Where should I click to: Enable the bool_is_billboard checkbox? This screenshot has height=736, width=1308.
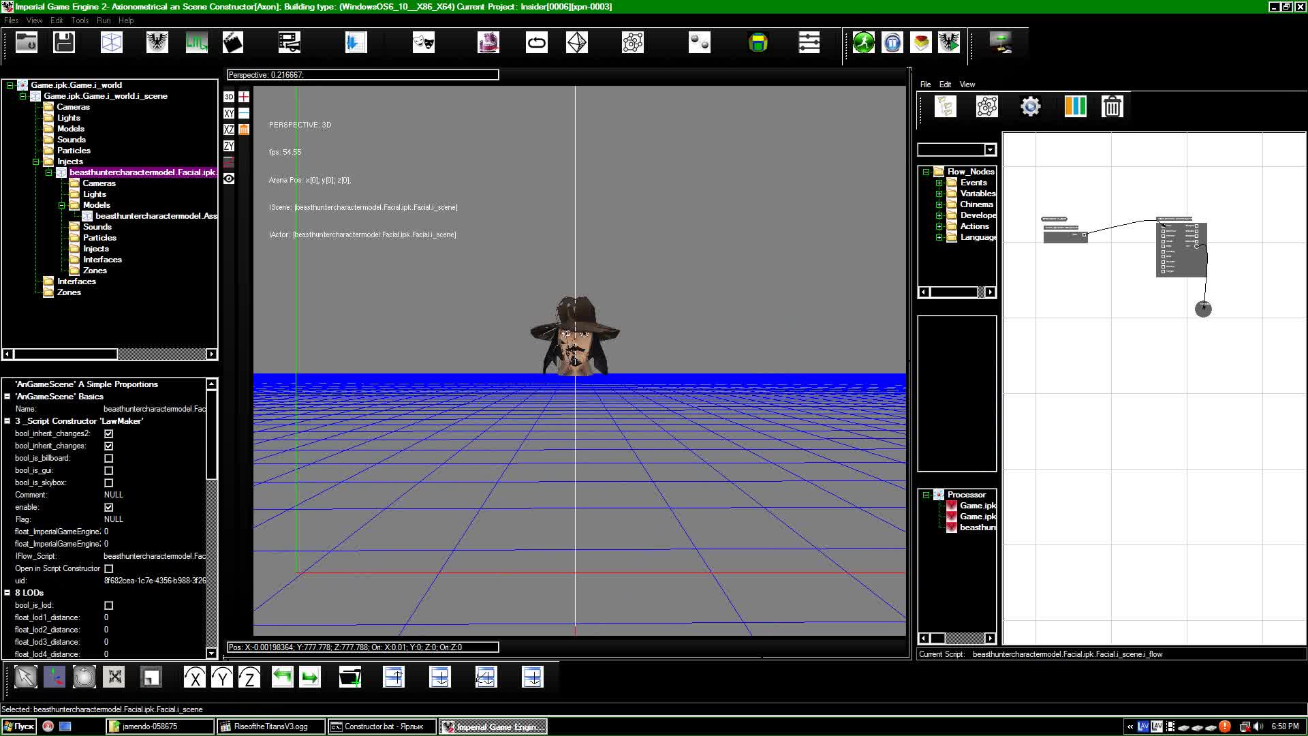pyautogui.click(x=108, y=458)
